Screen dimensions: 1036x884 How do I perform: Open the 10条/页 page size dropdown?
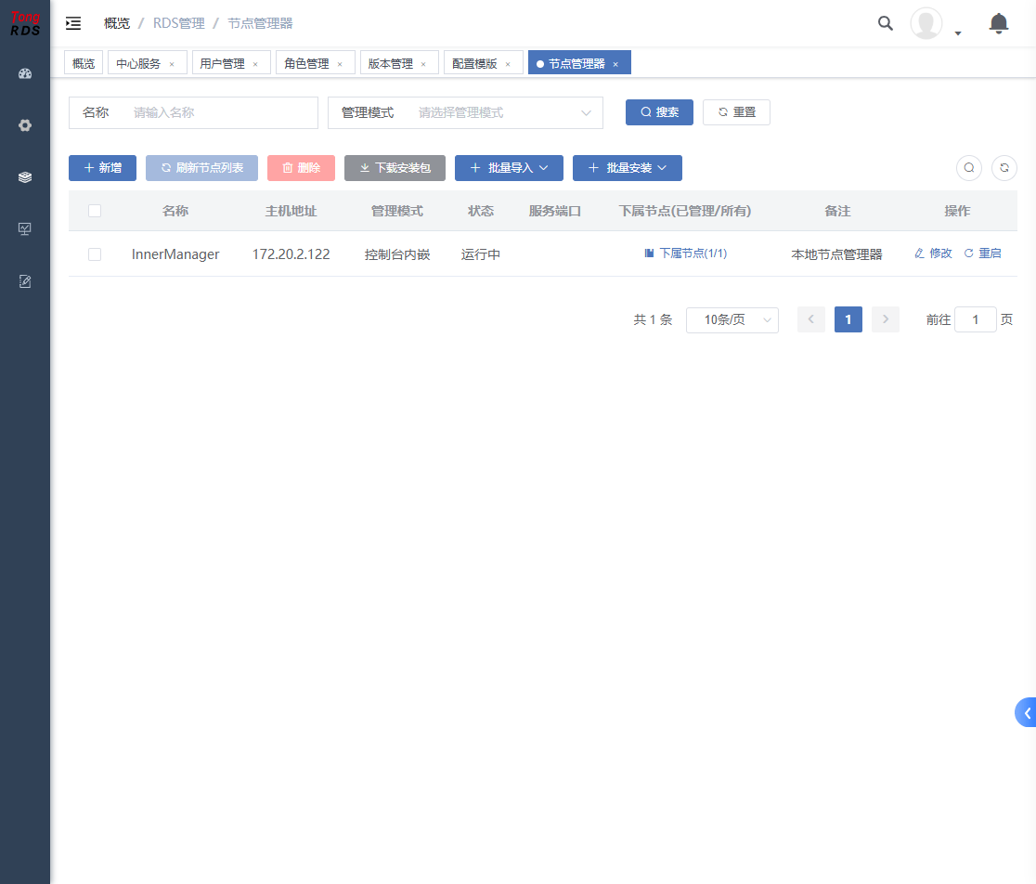pos(732,319)
